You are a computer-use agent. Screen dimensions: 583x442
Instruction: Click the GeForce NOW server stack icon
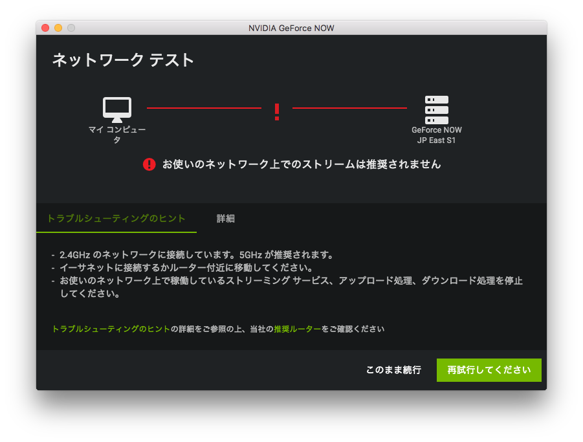click(x=437, y=110)
